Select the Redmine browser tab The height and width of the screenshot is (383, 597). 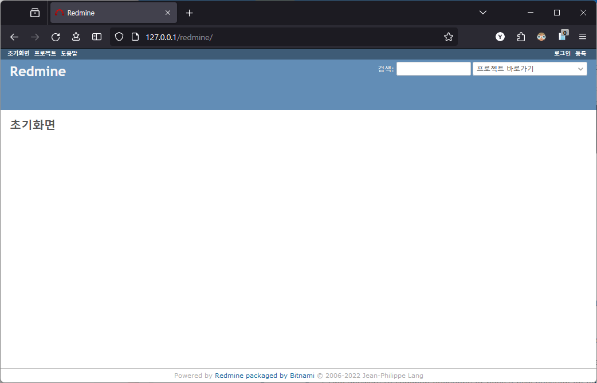coord(113,13)
